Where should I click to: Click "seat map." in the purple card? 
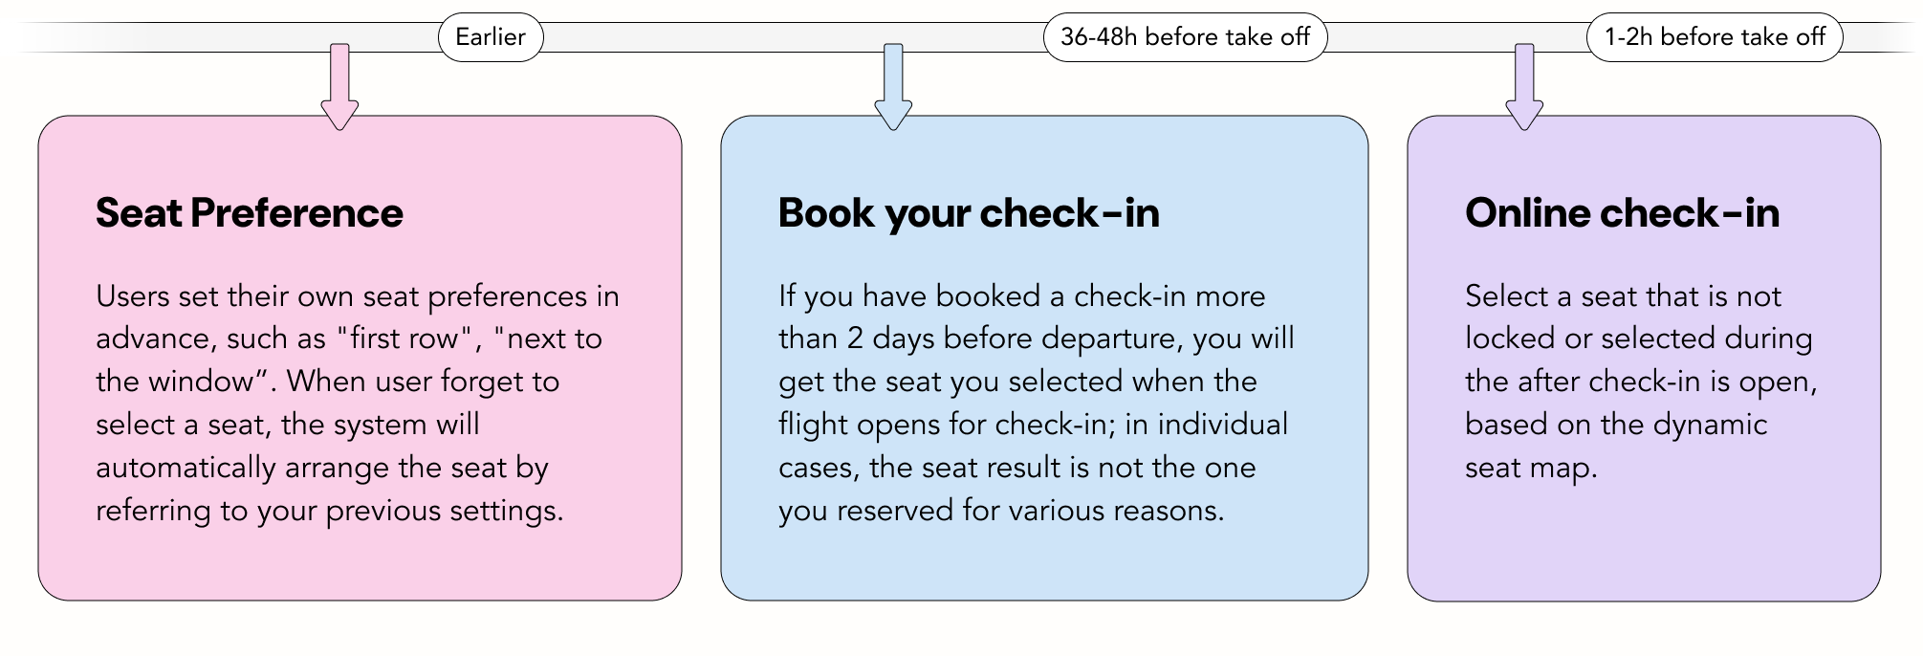[1531, 468]
